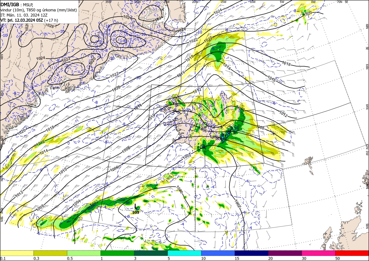Click the "70N" latitude label

click(x=339, y=2)
